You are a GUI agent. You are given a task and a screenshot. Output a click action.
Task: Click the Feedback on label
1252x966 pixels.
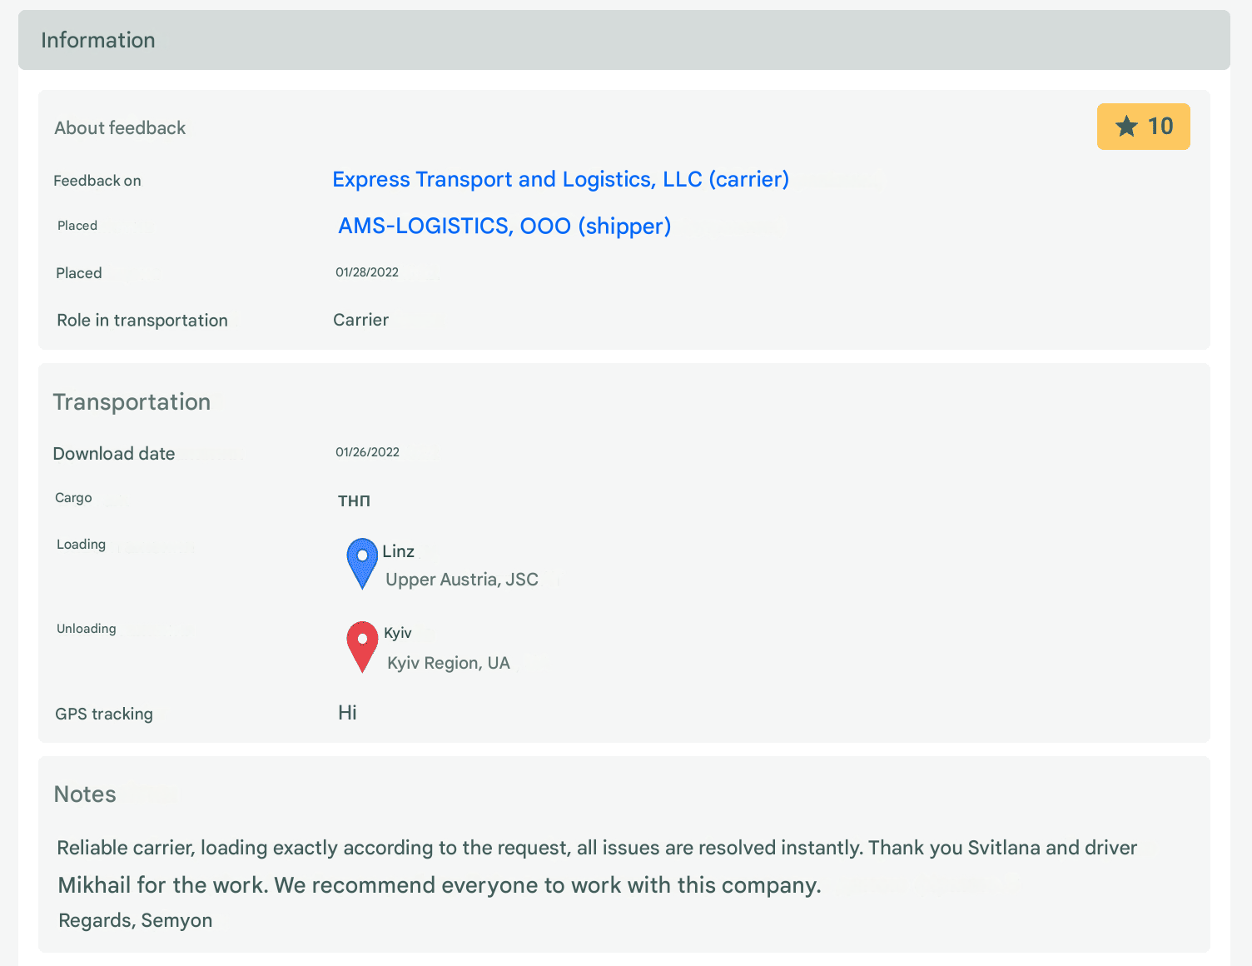[x=97, y=181]
